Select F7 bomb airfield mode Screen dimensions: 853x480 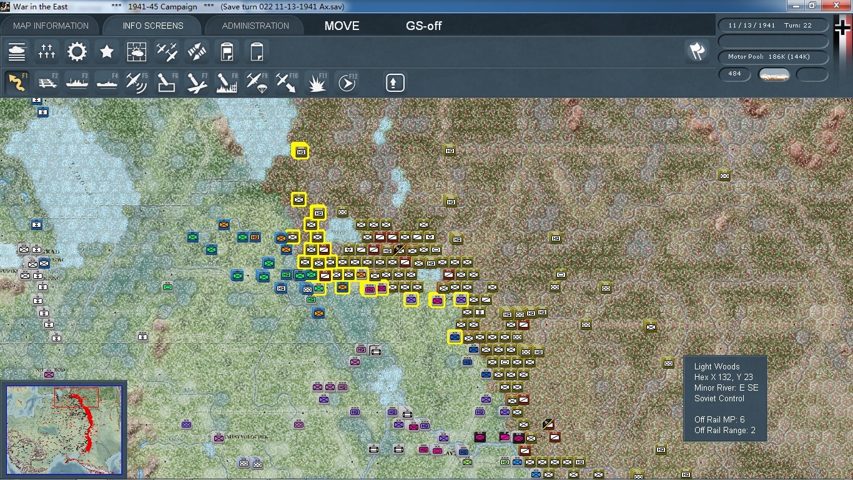(x=197, y=82)
